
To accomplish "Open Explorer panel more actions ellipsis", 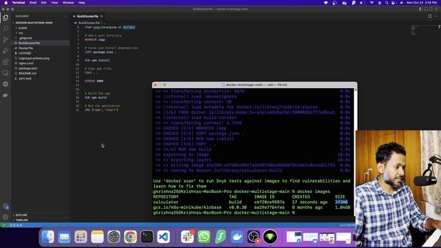I will [x=64, y=17].
